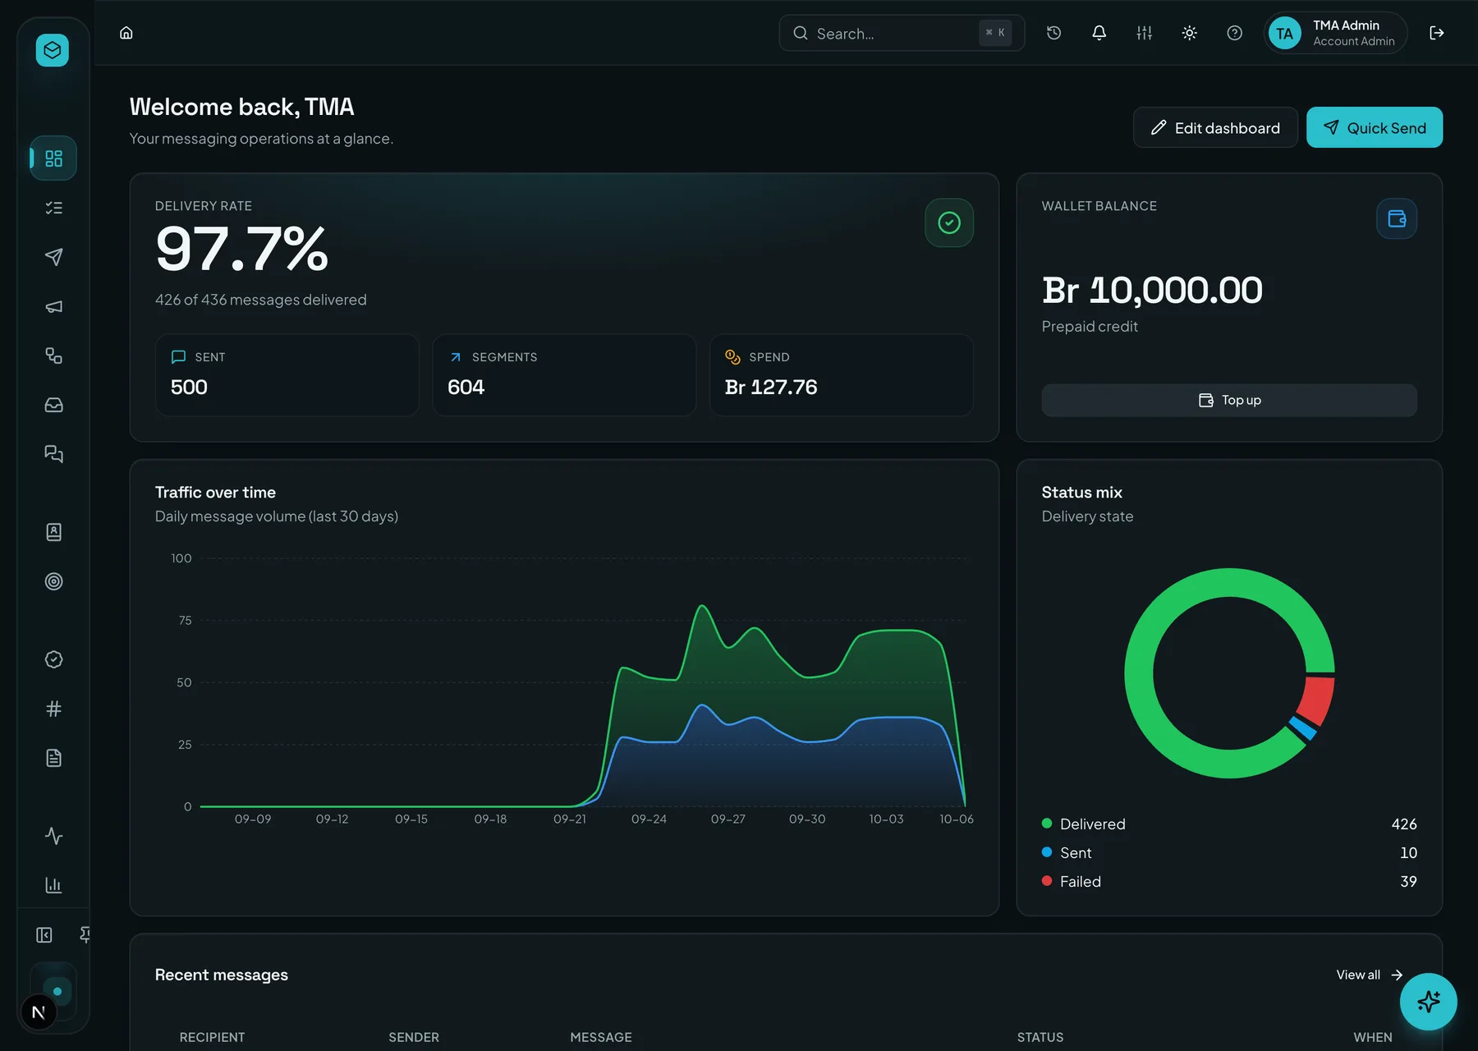Open the sliders preferences icon in header
The image size is (1478, 1051).
1145,33
